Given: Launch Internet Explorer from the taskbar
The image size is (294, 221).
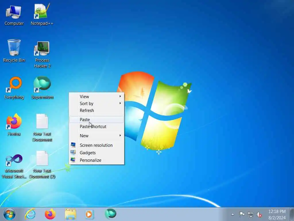Looking at the screenshot, I should 30,214.
